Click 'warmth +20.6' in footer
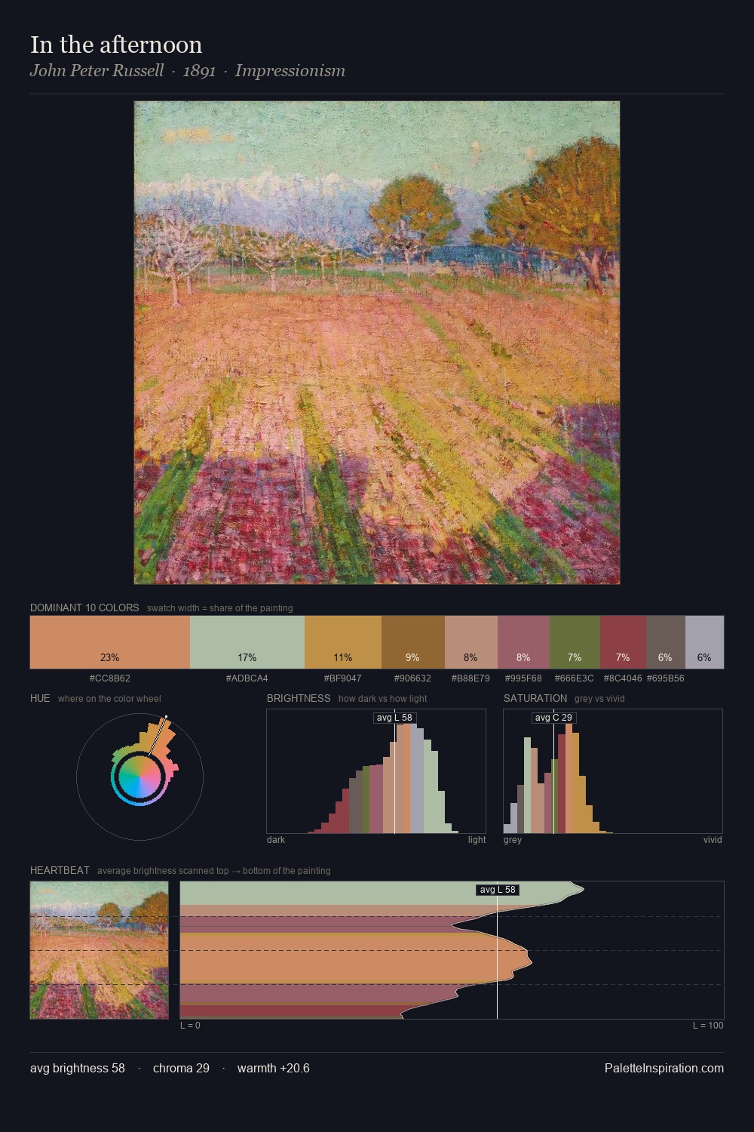754x1132 pixels. tap(274, 1068)
